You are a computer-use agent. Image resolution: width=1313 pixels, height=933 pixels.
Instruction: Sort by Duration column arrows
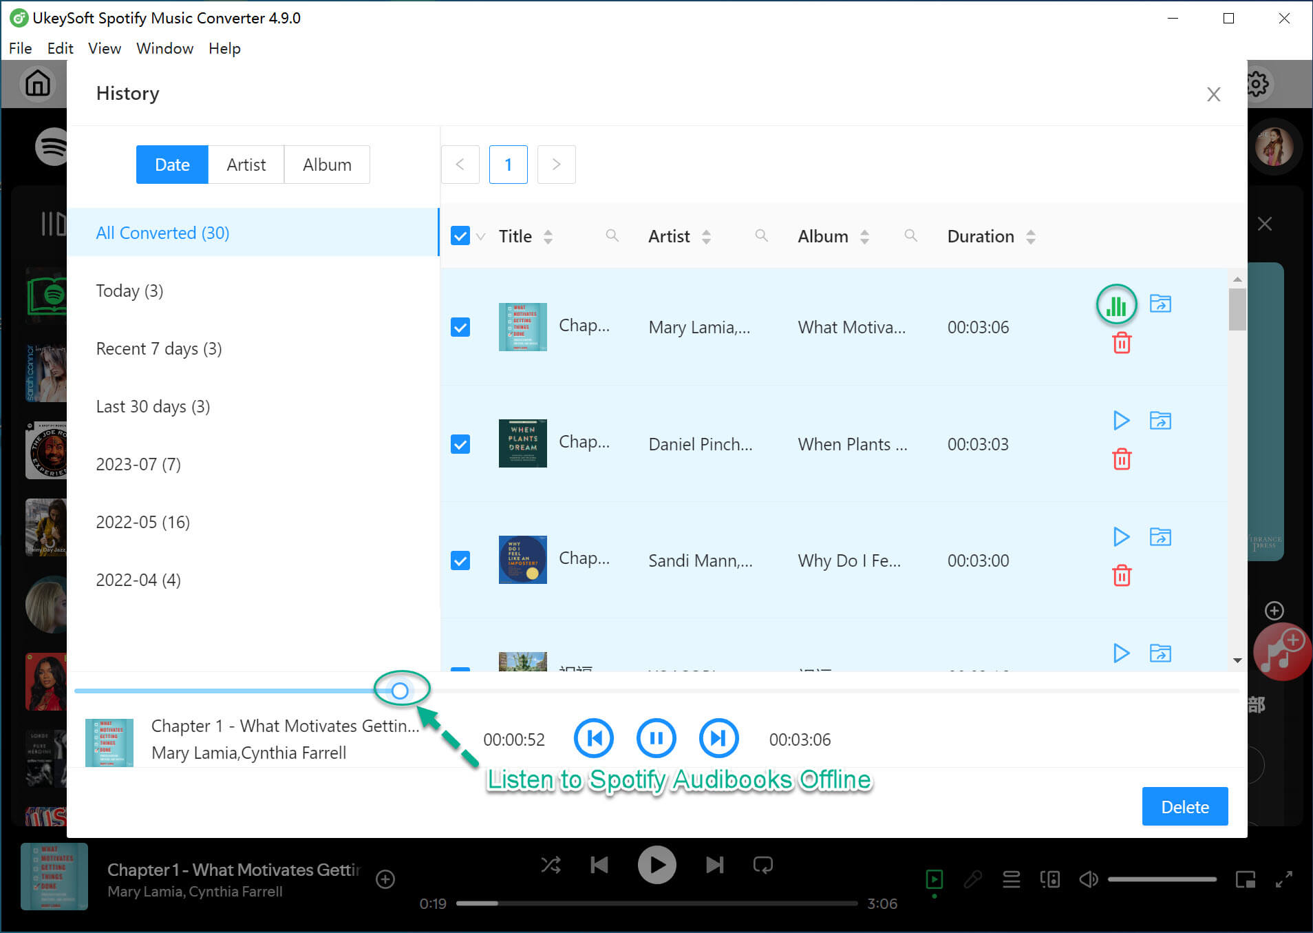click(1030, 237)
